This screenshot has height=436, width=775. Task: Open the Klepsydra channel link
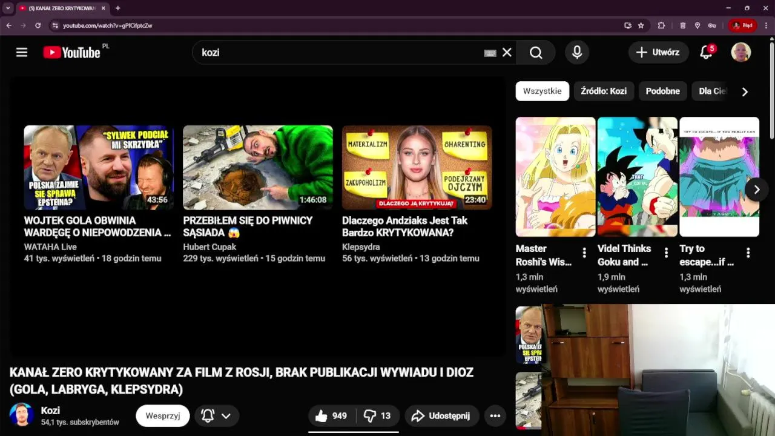click(361, 247)
